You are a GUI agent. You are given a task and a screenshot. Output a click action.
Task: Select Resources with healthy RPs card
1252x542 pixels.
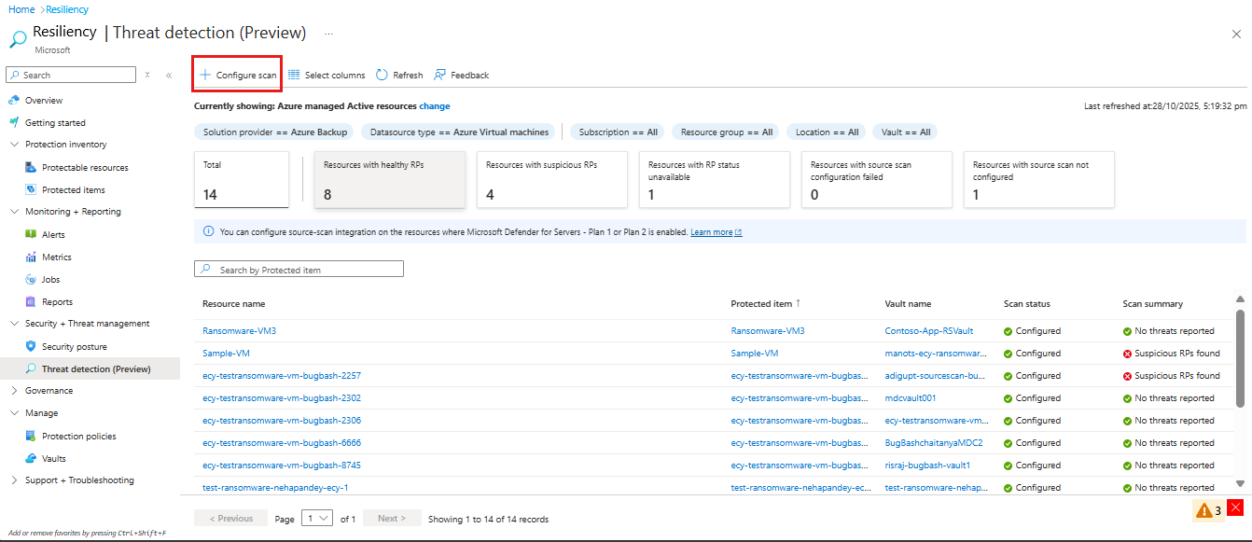click(x=389, y=178)
